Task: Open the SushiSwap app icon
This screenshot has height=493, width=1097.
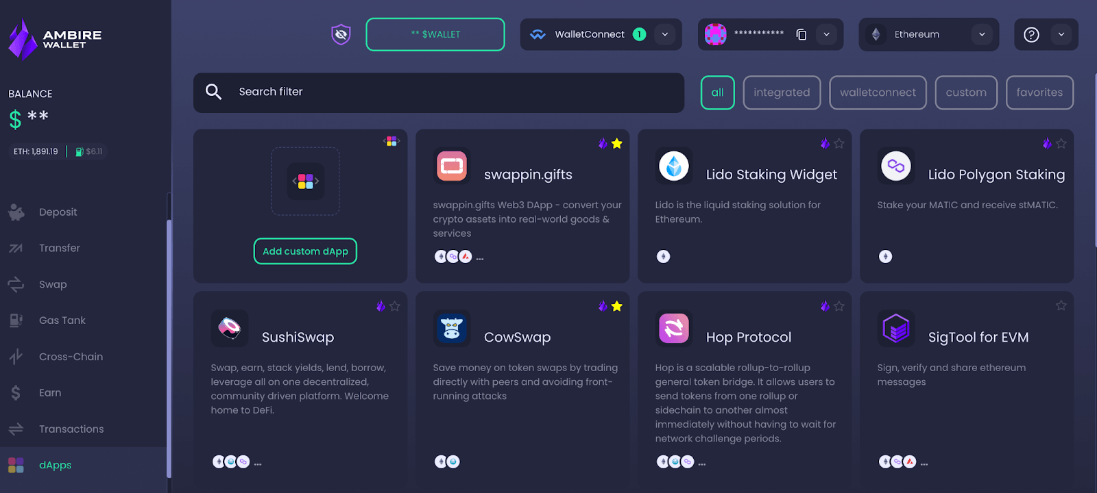Action: 230,329
